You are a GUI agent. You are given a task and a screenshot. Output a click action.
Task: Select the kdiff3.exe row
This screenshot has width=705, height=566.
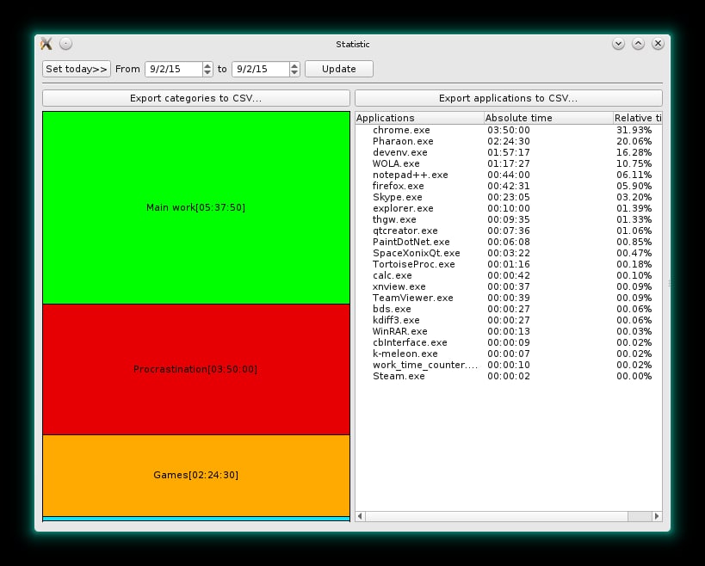[x=509, y=320]
